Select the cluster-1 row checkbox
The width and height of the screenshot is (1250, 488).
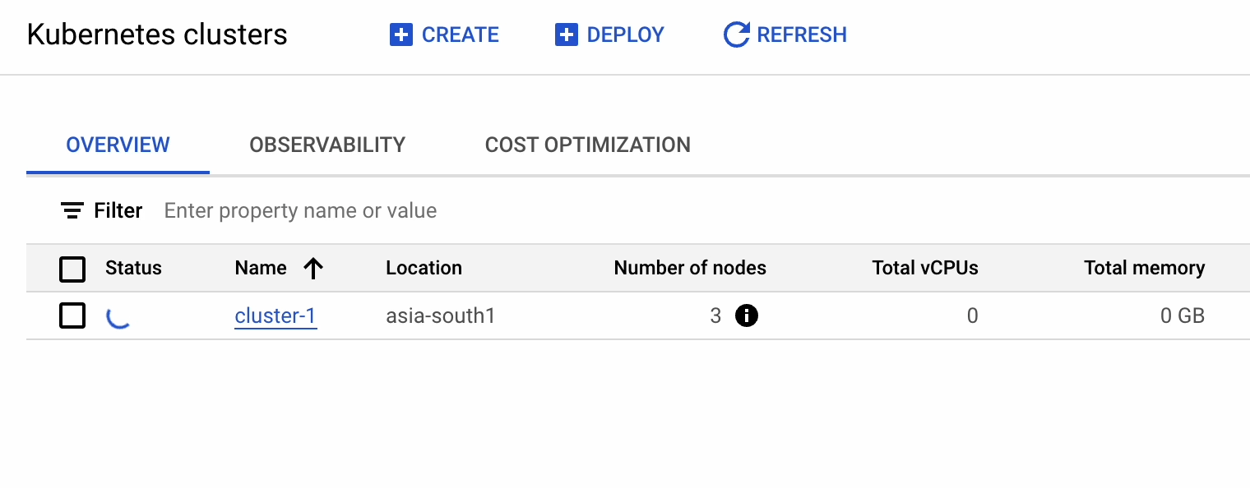pos(72,315)
